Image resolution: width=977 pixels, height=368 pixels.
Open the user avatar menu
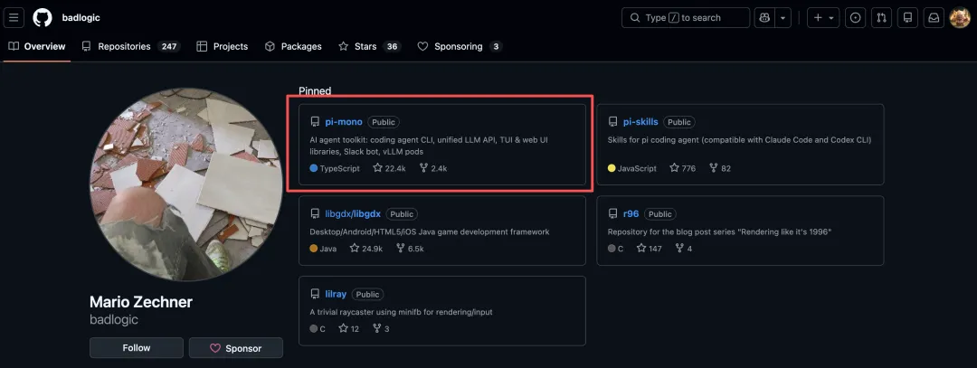pos(960,17)
